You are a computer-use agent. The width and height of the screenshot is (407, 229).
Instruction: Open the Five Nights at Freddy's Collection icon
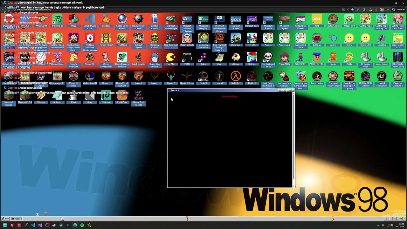click(x=219, y=42)
